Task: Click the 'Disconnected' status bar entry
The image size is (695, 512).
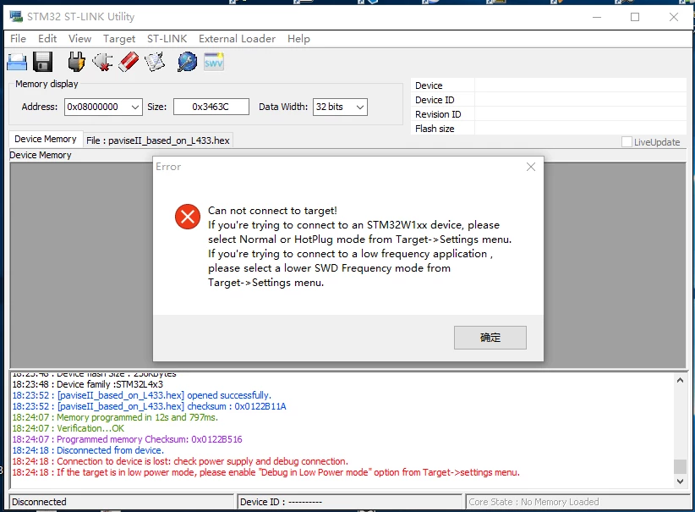Action: point(121,502)
